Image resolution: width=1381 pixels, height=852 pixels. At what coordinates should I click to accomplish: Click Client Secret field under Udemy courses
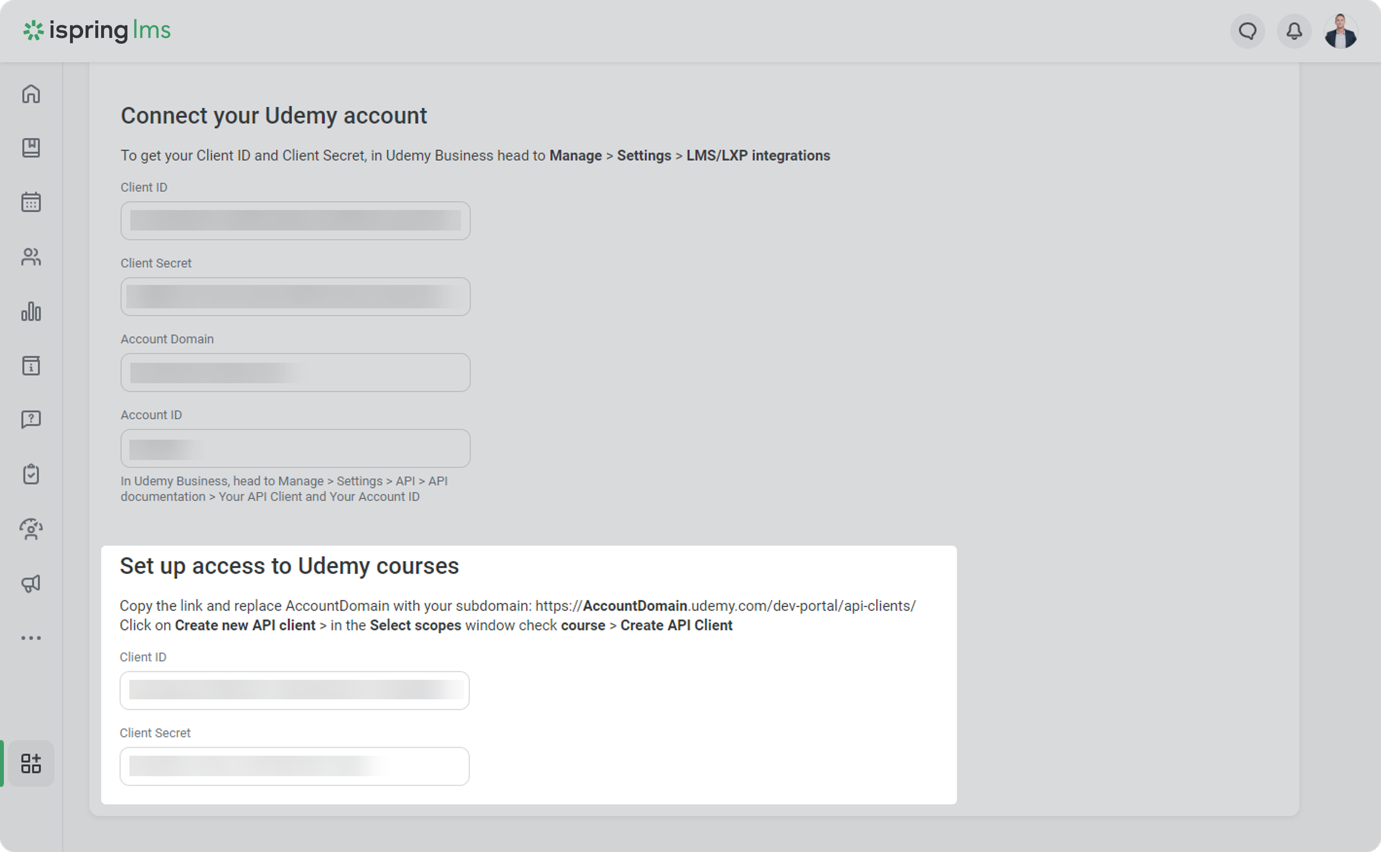tap(294, 766)
